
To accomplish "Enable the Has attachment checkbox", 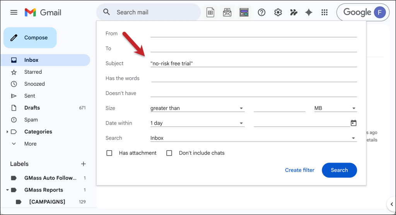I will 109,153.
